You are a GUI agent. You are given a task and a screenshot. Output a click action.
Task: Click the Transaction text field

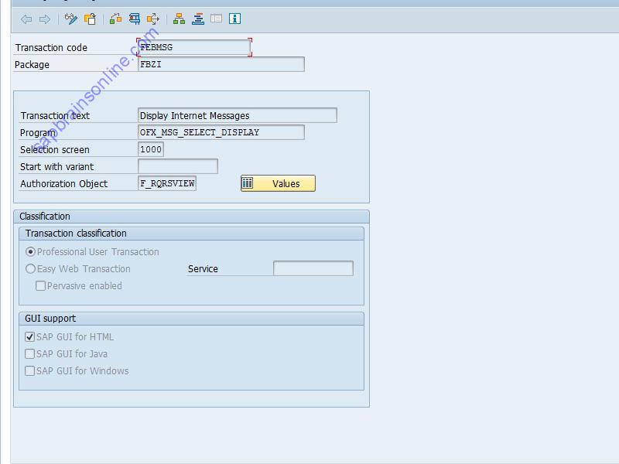(x=238, y=115)
